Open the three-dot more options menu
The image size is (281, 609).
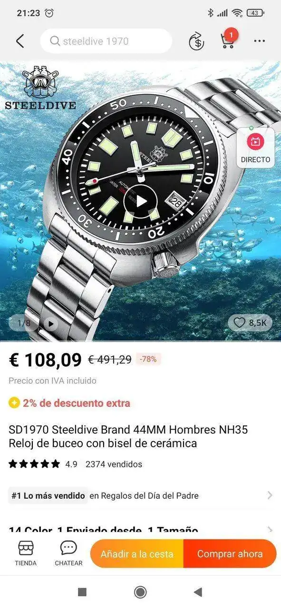(259, 41)
